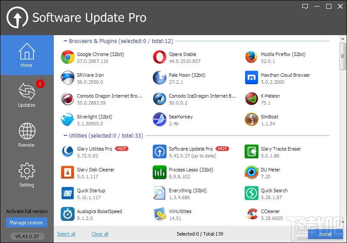The height and width of the screenshot is (243, 347).
Task: Click the Install button
Action: [325, 234]
